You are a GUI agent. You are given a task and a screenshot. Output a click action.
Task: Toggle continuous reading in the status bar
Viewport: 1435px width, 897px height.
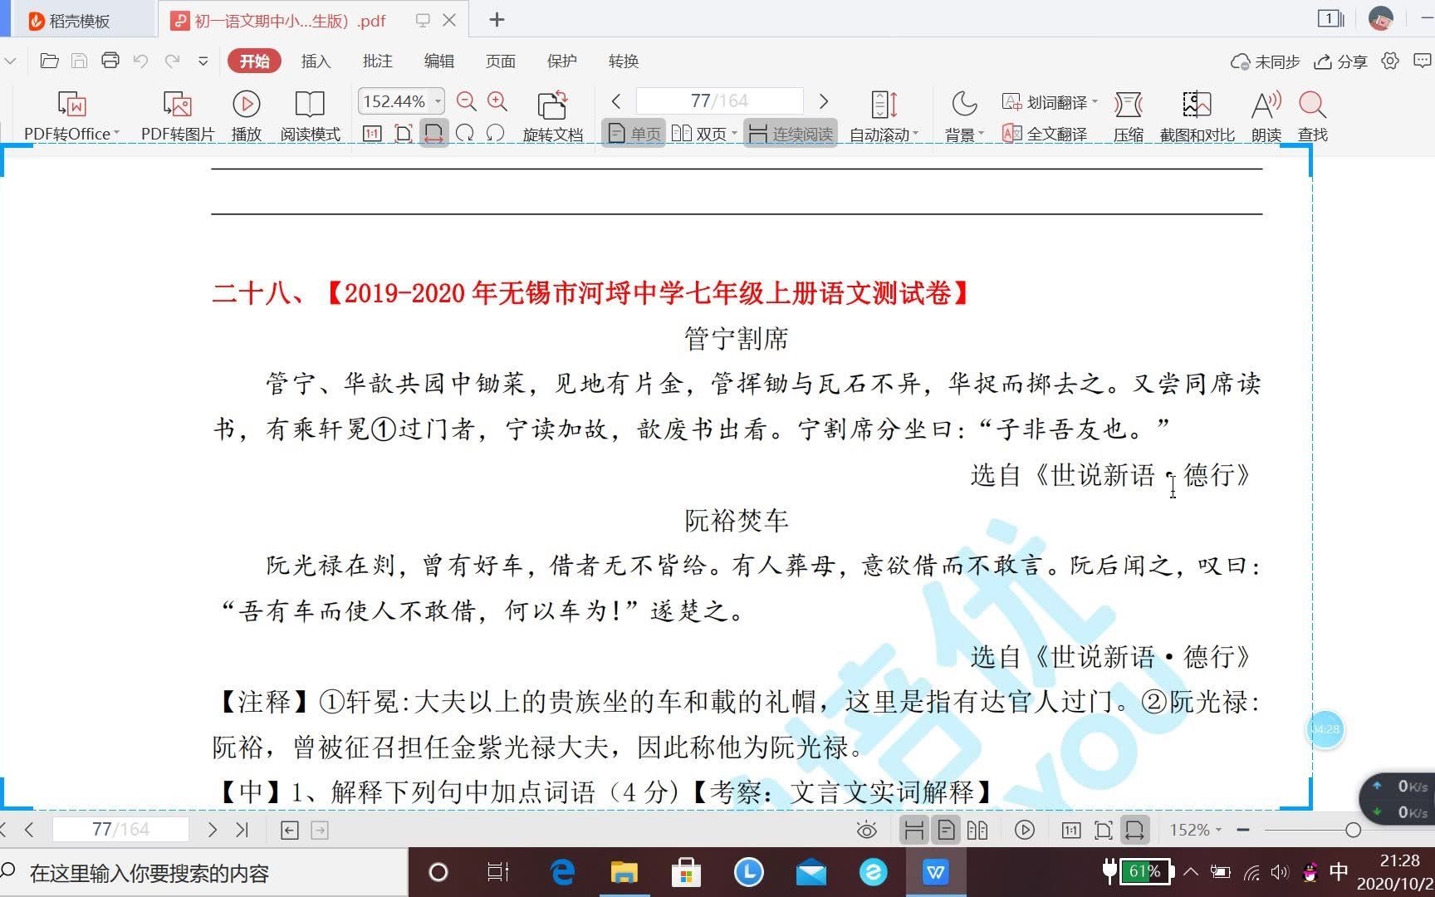tap(913, 830)
